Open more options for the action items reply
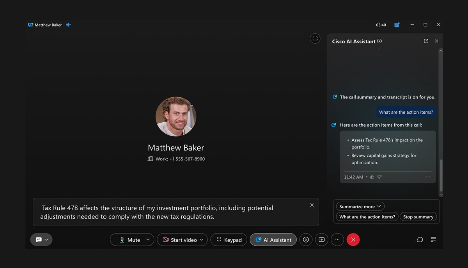Screen dimensions: 468x268 [x=428, y=177]
